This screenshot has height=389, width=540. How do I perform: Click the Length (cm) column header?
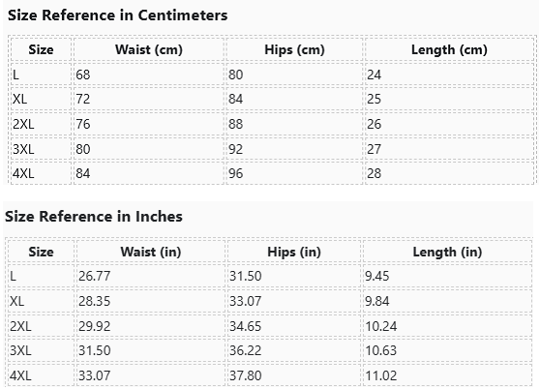click(449, 50)
